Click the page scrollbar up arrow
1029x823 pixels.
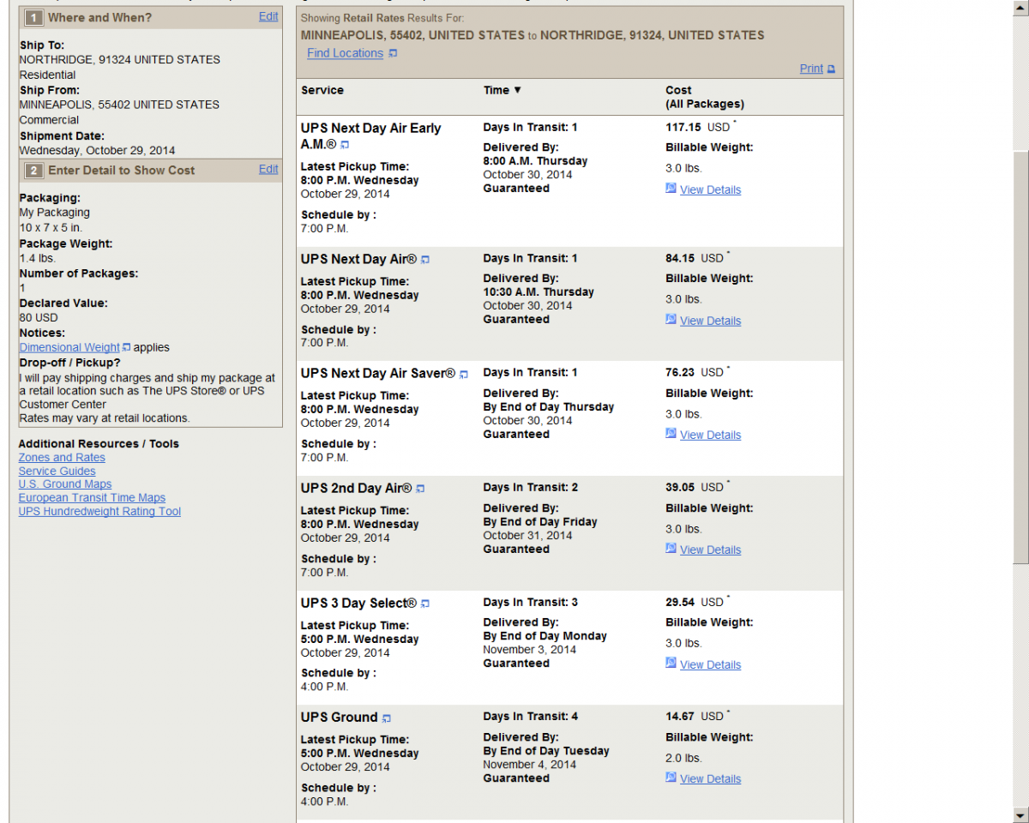(1020, 8)
